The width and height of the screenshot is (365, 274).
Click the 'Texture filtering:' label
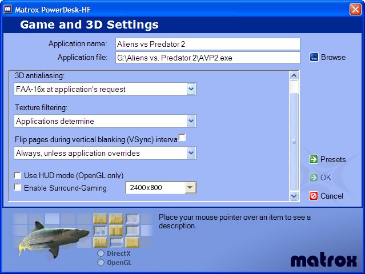pyautogui.click(x=41, y=107)
